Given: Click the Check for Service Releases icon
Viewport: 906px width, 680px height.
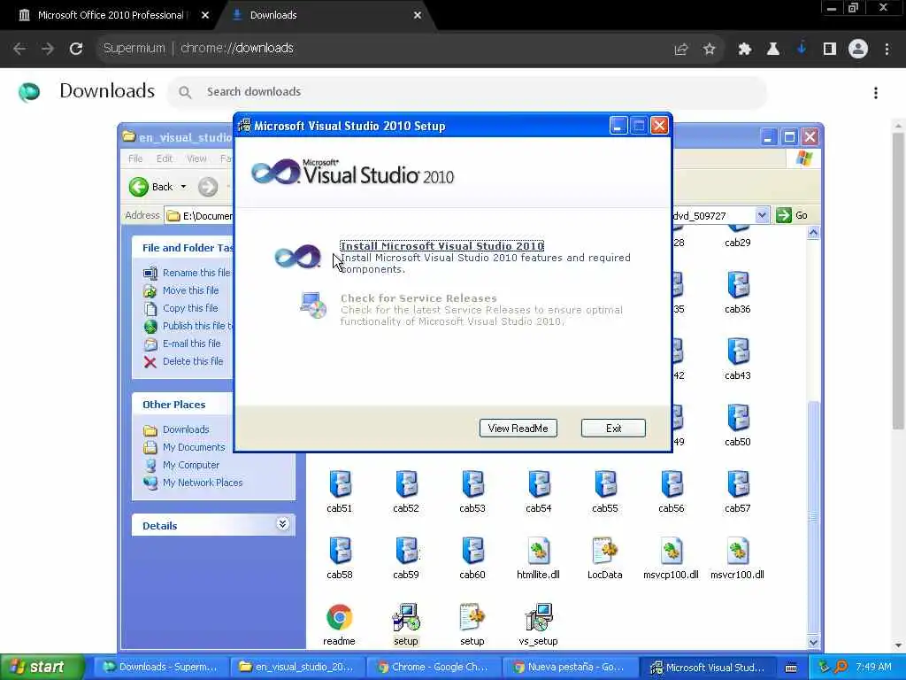Looking at the screenshot, I should (313, 305).
